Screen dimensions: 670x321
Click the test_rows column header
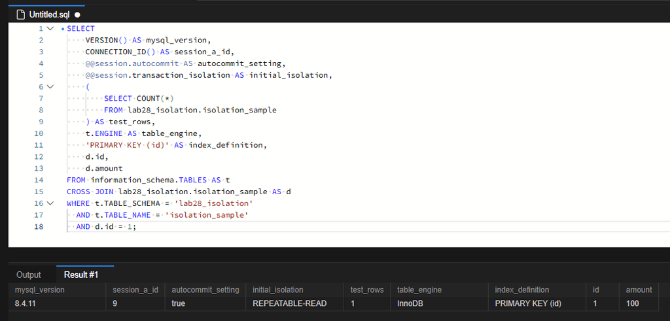[x=367, y=290]
